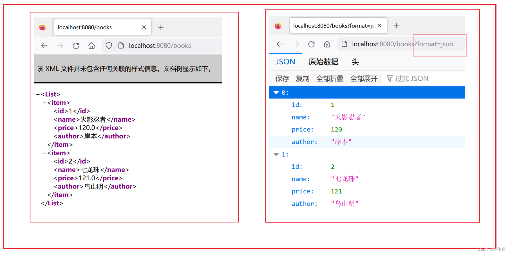Select id row with value 2
Image resolution: width=510 pixels, height=254 pixels.
click(367, 167)
